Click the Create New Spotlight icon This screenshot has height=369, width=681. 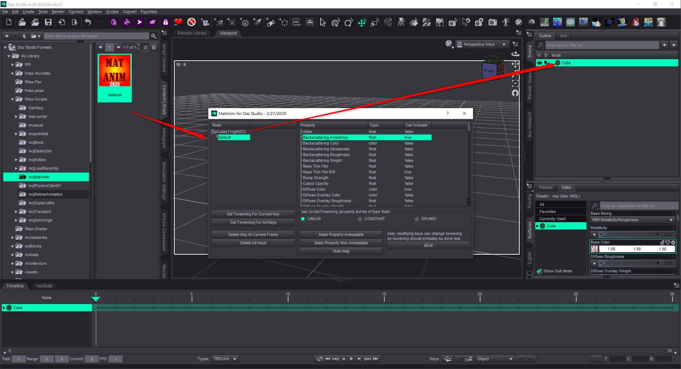258,22
